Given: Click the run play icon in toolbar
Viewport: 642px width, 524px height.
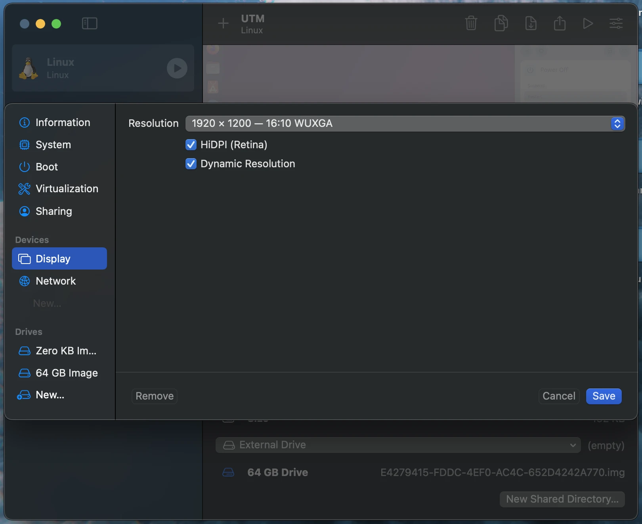Looking at the screenshot, I should (x=588, y=24).
